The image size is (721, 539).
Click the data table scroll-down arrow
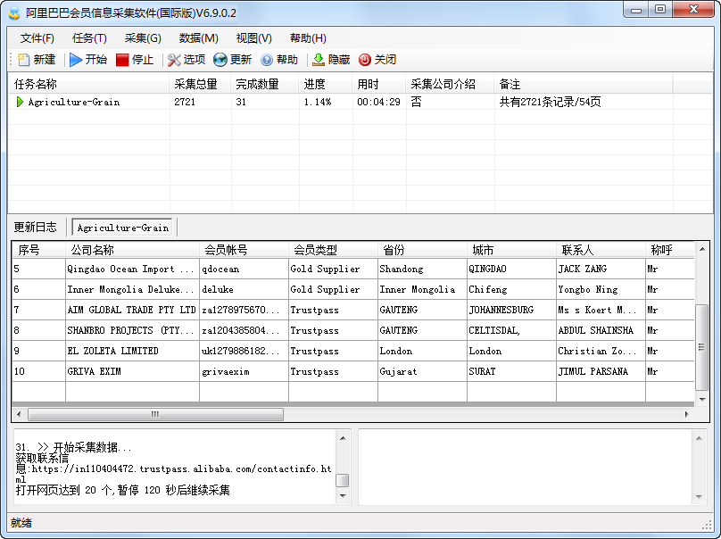click(x=702, y=399)
